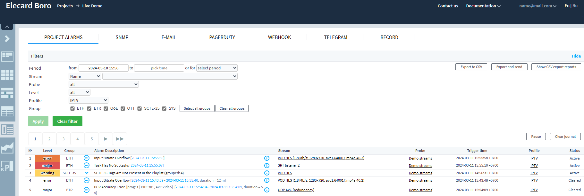The image size is (584, 196).
Task: Open the Profile dropdown set to IPTV
Action: tap(89, 100)
